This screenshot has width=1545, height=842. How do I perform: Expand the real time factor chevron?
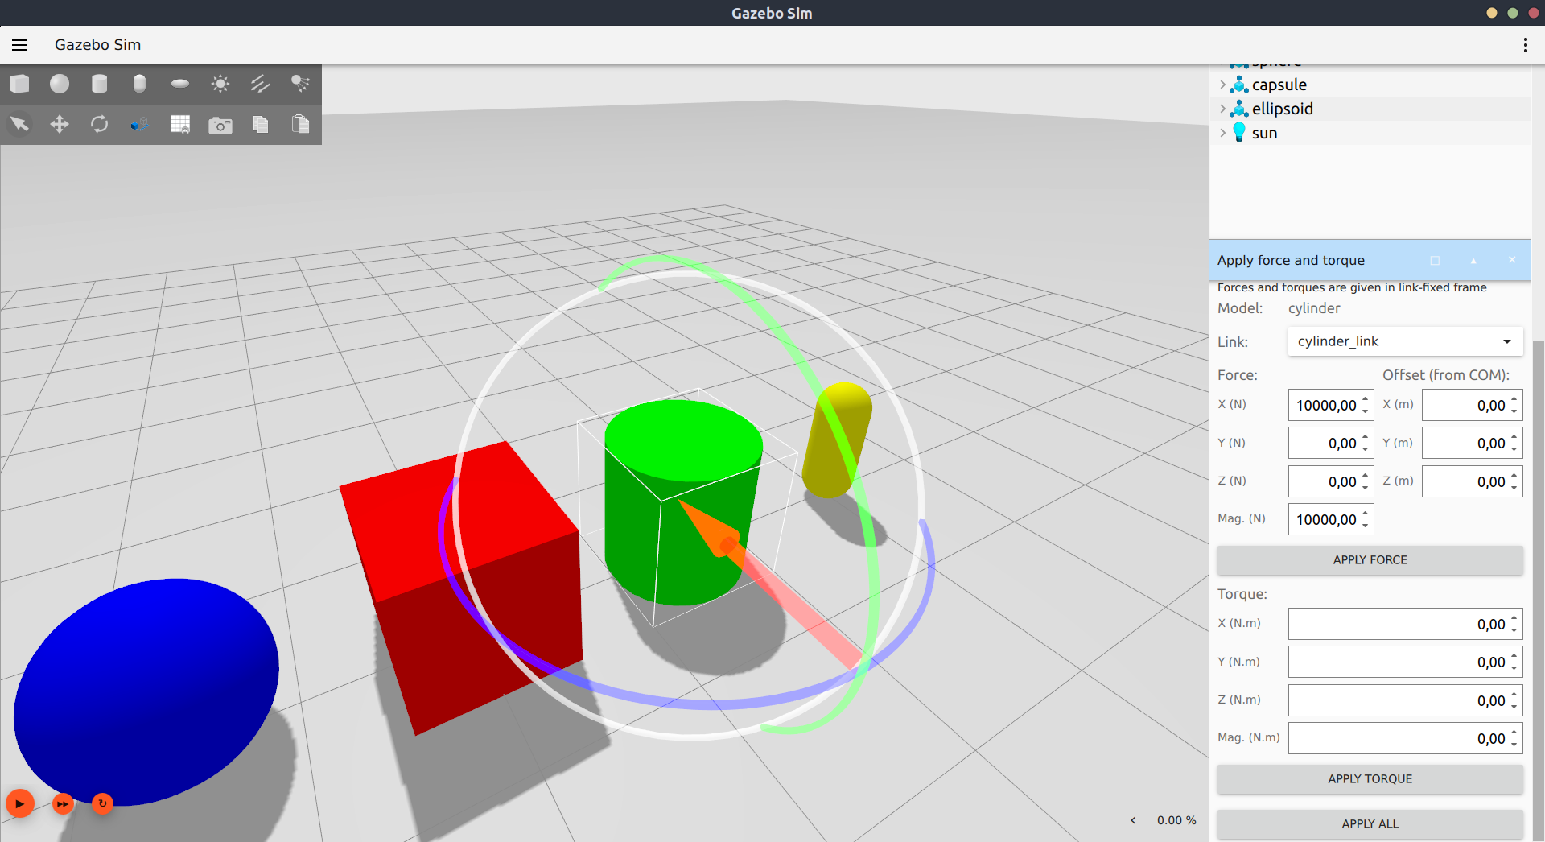pyautogui.click(x=1133, y=820)
